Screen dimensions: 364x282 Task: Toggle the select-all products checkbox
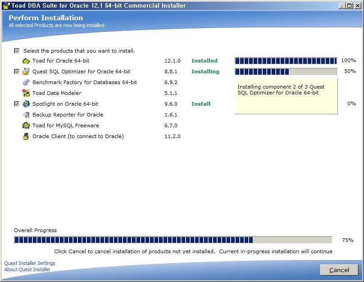pos(17,51)
